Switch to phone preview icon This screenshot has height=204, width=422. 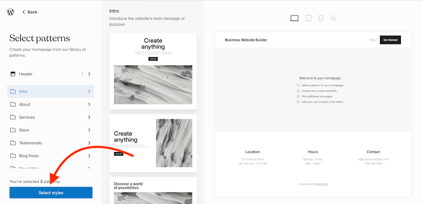coord(321,18)
